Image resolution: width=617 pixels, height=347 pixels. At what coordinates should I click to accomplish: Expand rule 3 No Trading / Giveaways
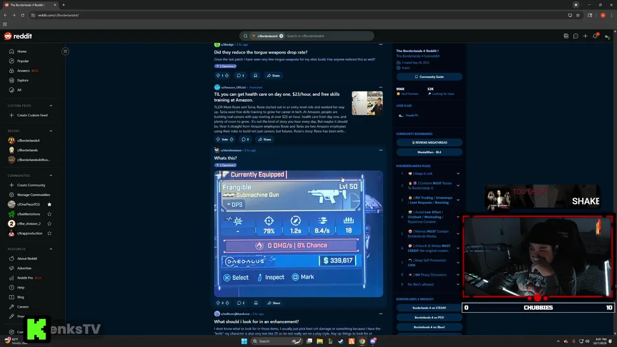coord(458,200)
